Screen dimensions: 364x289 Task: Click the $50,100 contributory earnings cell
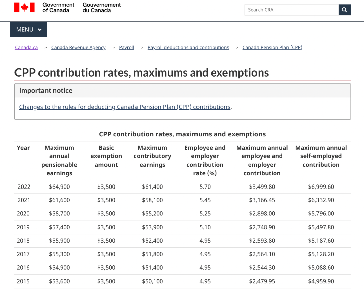tap(152, 281)
